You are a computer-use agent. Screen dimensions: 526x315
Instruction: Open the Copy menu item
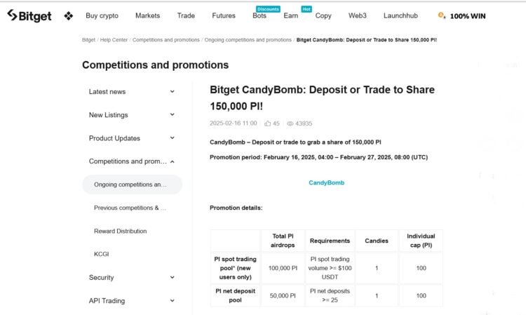coord(323,15)
